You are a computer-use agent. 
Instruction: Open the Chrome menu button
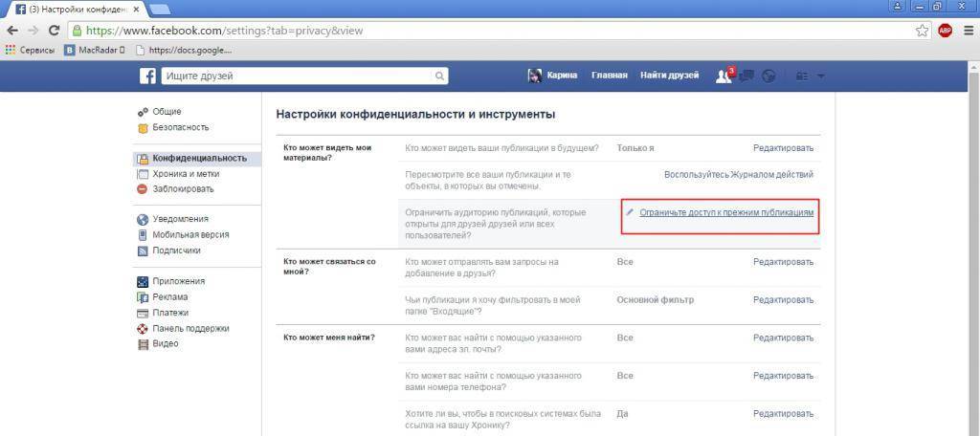point(967,30)
